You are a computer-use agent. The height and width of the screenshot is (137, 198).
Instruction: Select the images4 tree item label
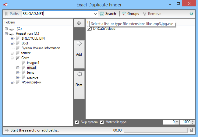tap(33, 63)
